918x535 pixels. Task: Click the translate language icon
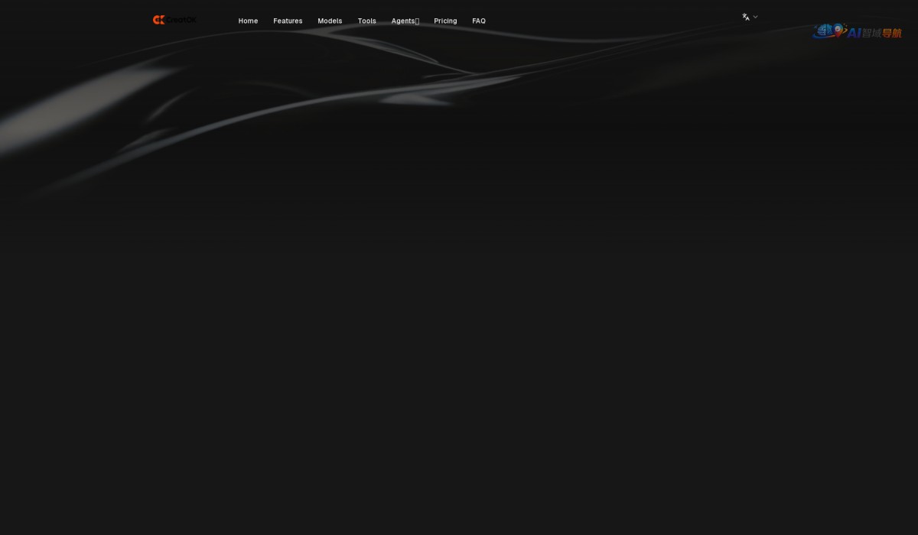[746, 17]
